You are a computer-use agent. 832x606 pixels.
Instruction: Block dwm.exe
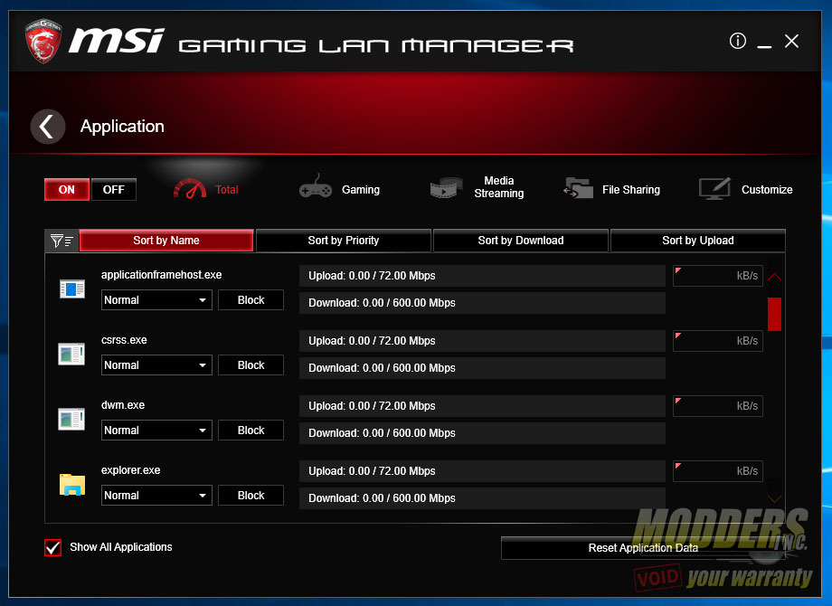click(251, 431)
